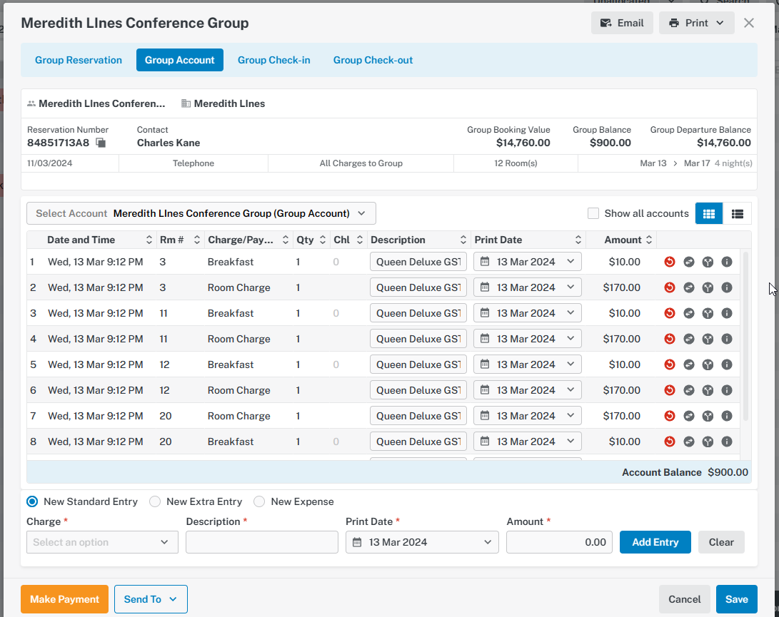Open the Group Reservation tab
The image size is (779, 617).
coord(79,60)
